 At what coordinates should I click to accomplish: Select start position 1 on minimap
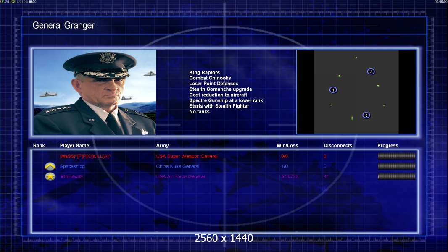333,90
